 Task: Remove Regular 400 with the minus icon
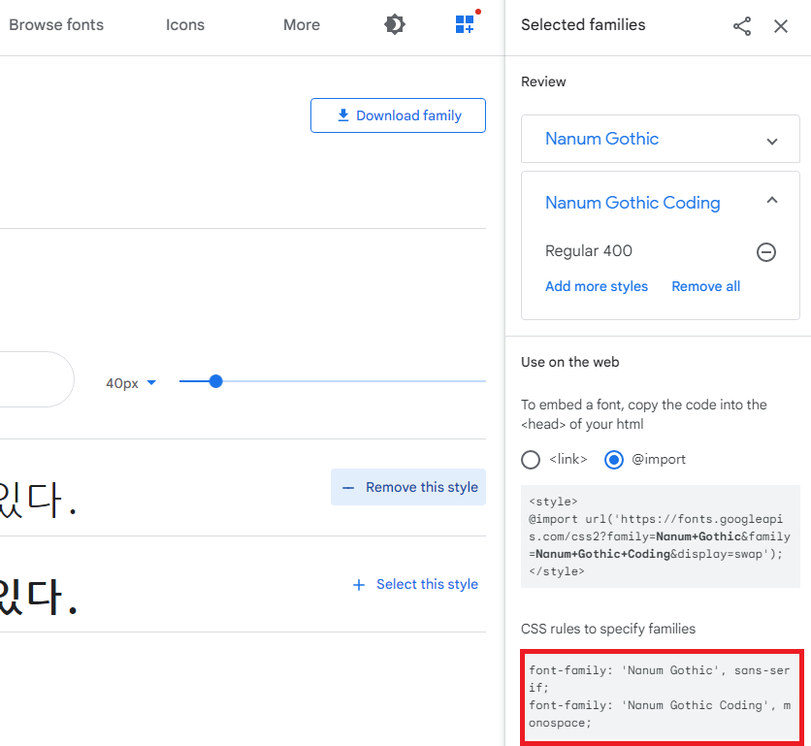(766, 252)
